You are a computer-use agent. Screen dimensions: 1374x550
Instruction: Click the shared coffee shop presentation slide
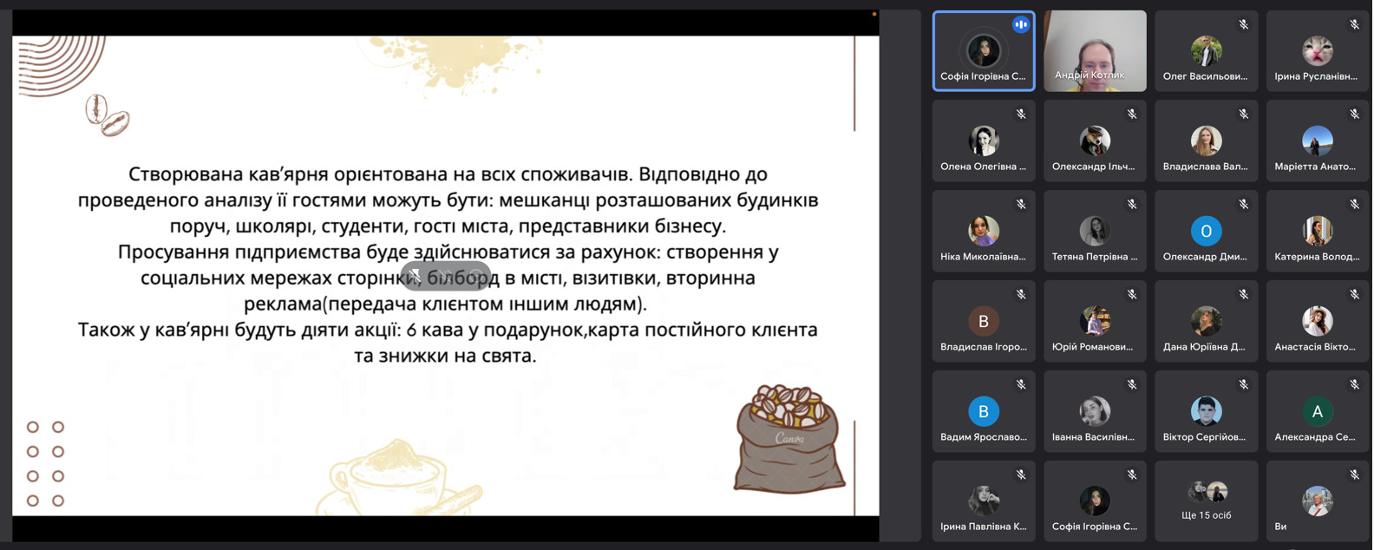(x=446, y=275)
